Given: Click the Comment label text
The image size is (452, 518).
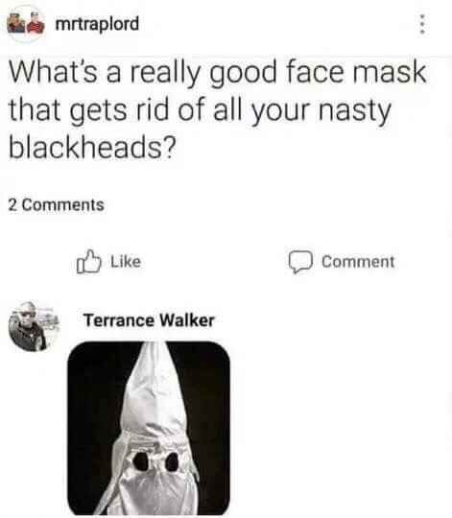Looking at the screenshot, I should [358, 262].
